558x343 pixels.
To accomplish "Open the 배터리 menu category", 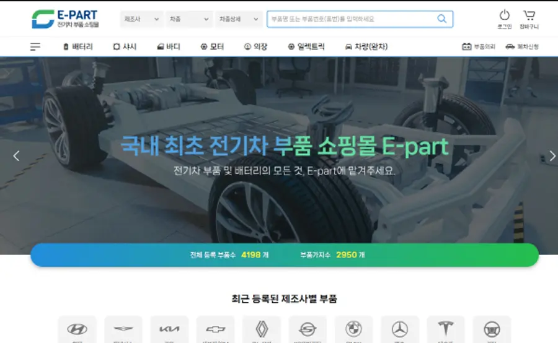I will click(78, 46).
